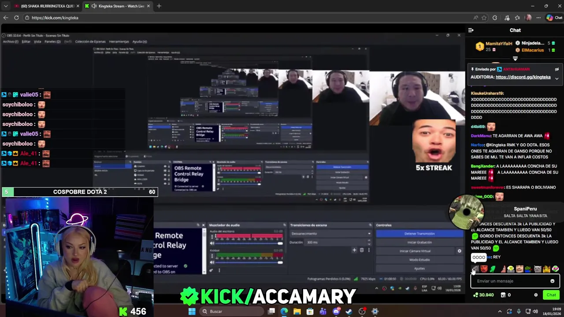
Task: Open KisukeUrahara19 chat username
Action: coord(487,93)
